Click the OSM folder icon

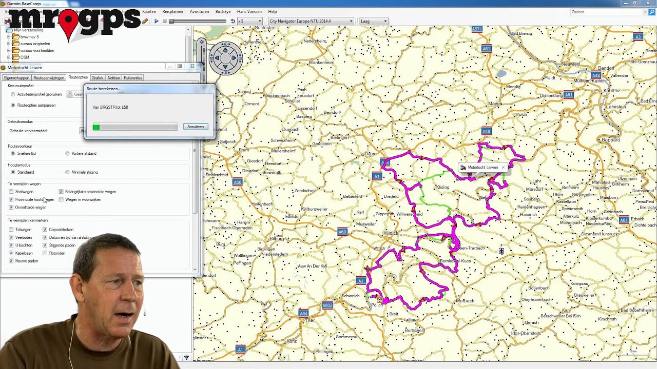16,57
